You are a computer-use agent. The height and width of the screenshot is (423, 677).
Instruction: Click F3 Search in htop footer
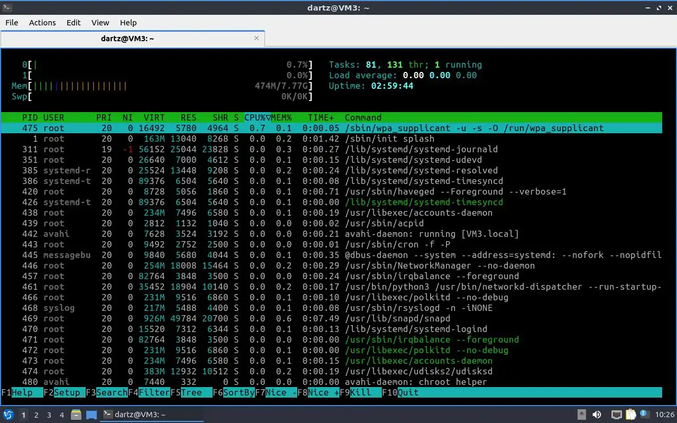pos(106,392)
